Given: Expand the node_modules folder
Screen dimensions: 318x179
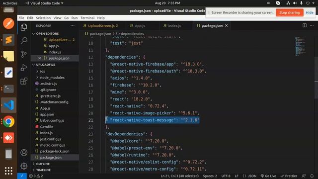Looking at the screenshot, I should [x=52, y=78].
